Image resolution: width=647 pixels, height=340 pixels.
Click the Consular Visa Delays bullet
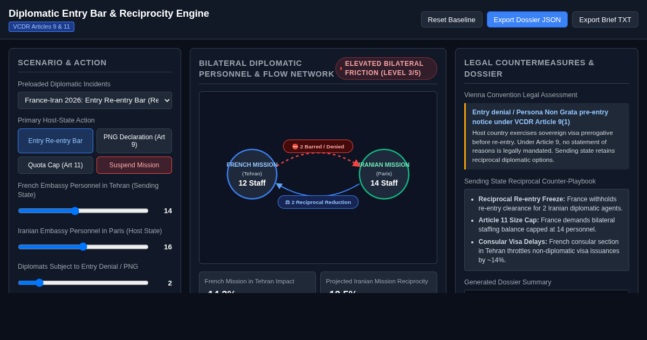(549, 251)
